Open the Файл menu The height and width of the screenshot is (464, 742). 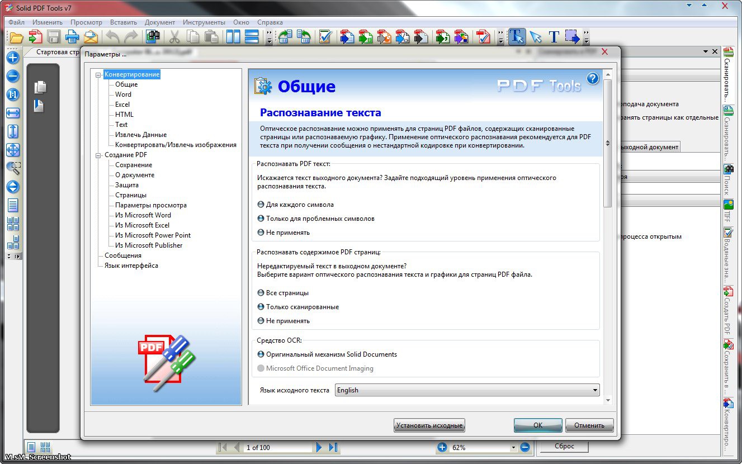pos(16,22)
